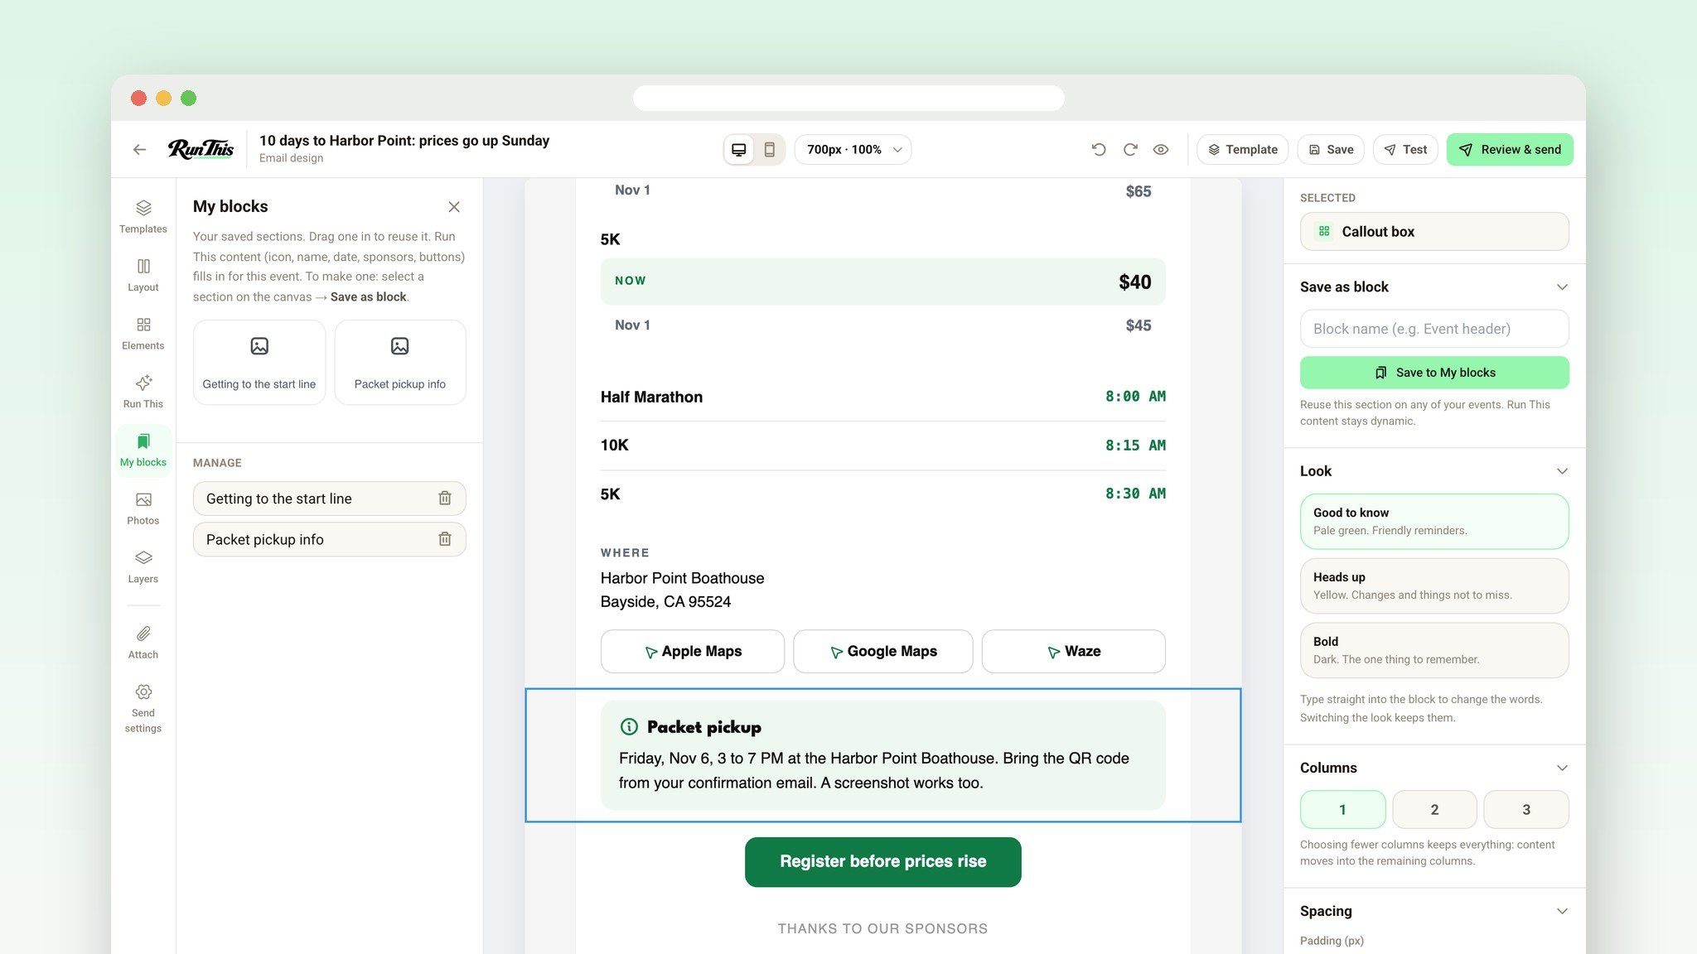Click the redo arrow icon

point(1130,150)
